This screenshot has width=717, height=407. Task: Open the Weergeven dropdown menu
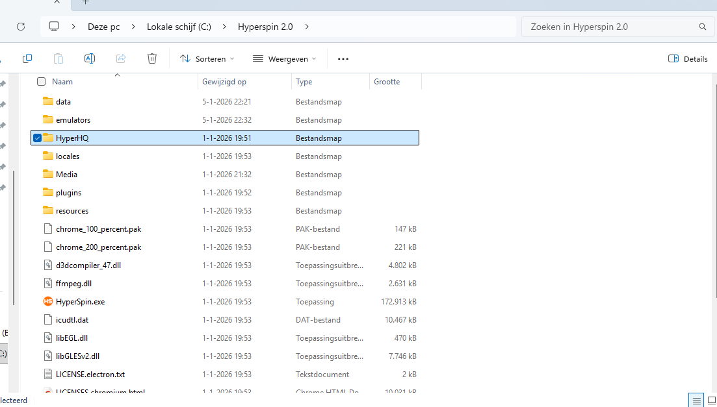pyautogui.click(x=284, y=58)
